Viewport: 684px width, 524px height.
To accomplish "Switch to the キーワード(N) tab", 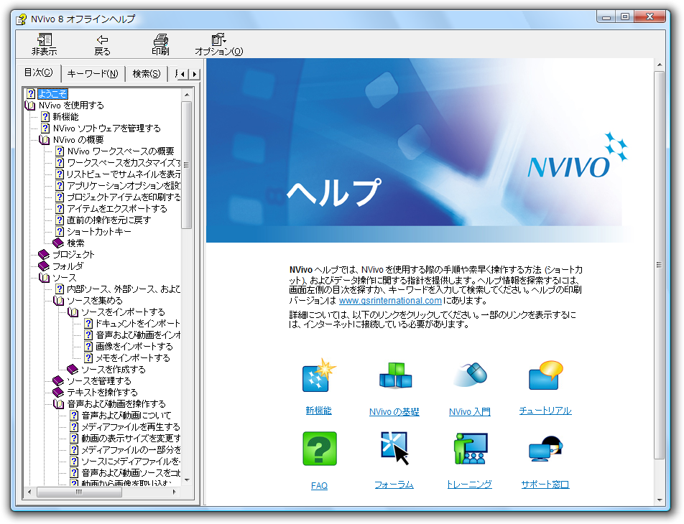I will click(93, 74).
